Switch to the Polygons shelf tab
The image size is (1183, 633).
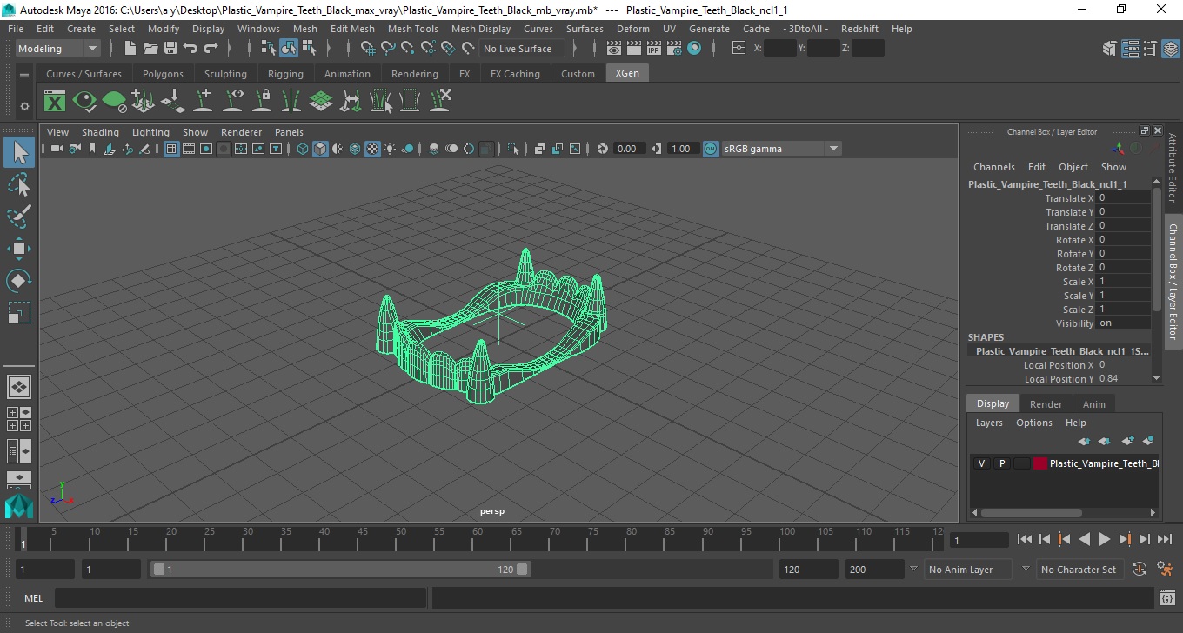click(x=164, y=74)
